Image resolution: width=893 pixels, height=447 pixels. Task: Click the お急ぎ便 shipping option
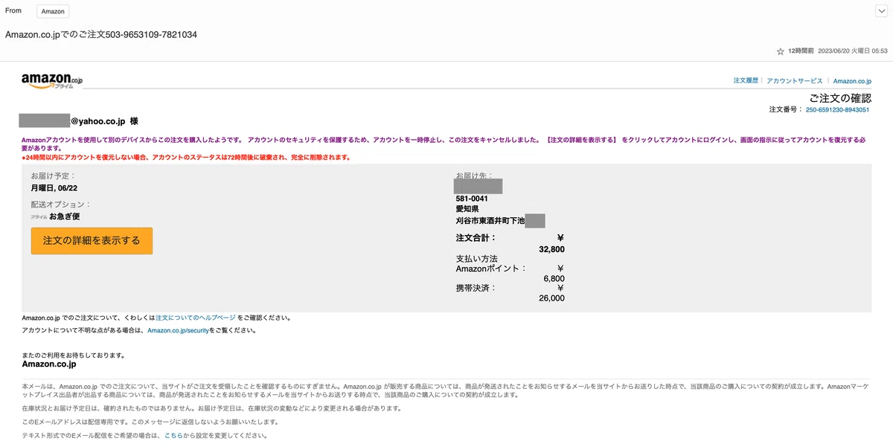tap(64, 216)
